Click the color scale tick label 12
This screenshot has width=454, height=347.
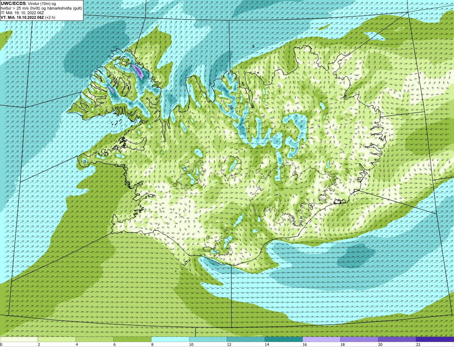tap(229, 345)
